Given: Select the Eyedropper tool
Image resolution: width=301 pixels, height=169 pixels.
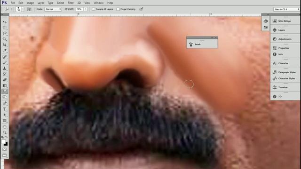Looking at the screenshot, I should click(5, 50).
